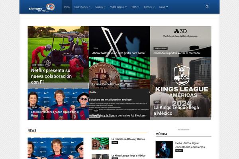Select the Inicio menu item
239x159 pixels.
(67, 7)
